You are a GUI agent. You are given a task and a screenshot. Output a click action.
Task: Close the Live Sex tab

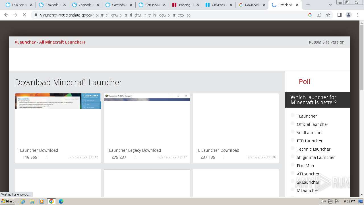pyautogui.click(x=31, y=5)
